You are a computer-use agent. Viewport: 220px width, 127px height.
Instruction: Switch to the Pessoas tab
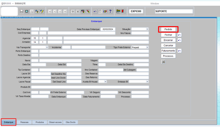tap(24, 122)
